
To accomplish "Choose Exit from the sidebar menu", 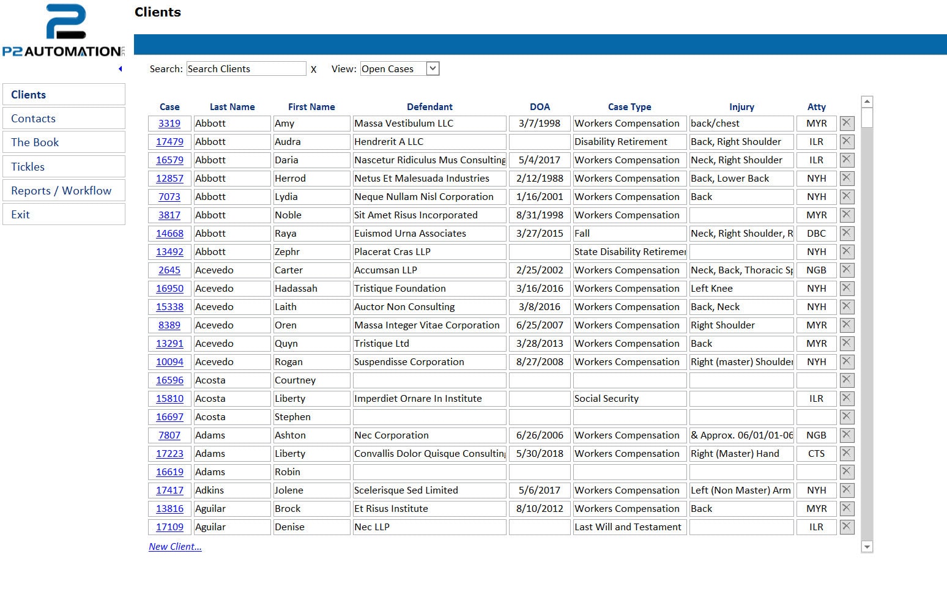I will click(x=64, y=214).
